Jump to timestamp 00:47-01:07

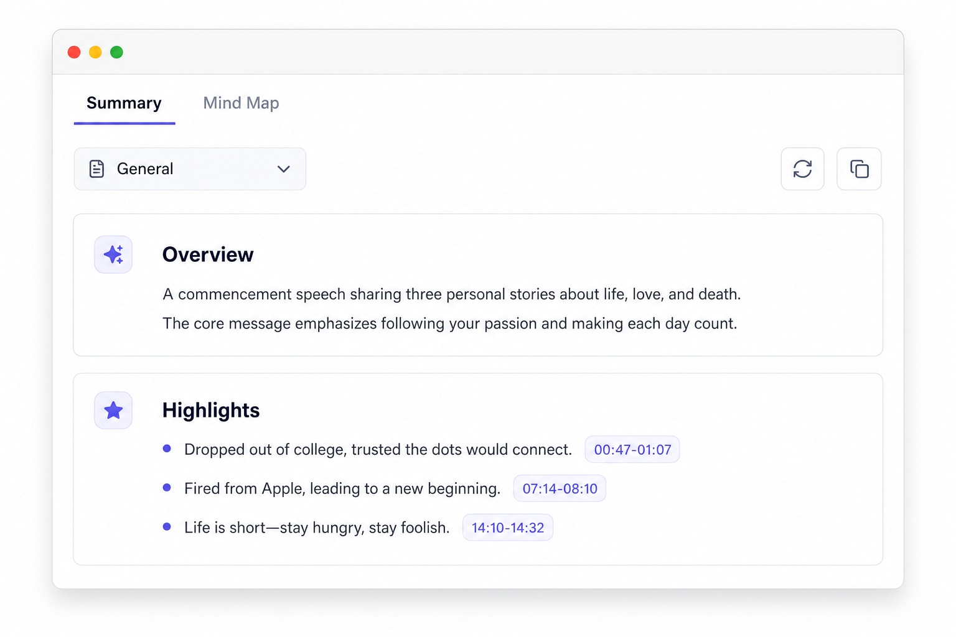tap(632, 450)
